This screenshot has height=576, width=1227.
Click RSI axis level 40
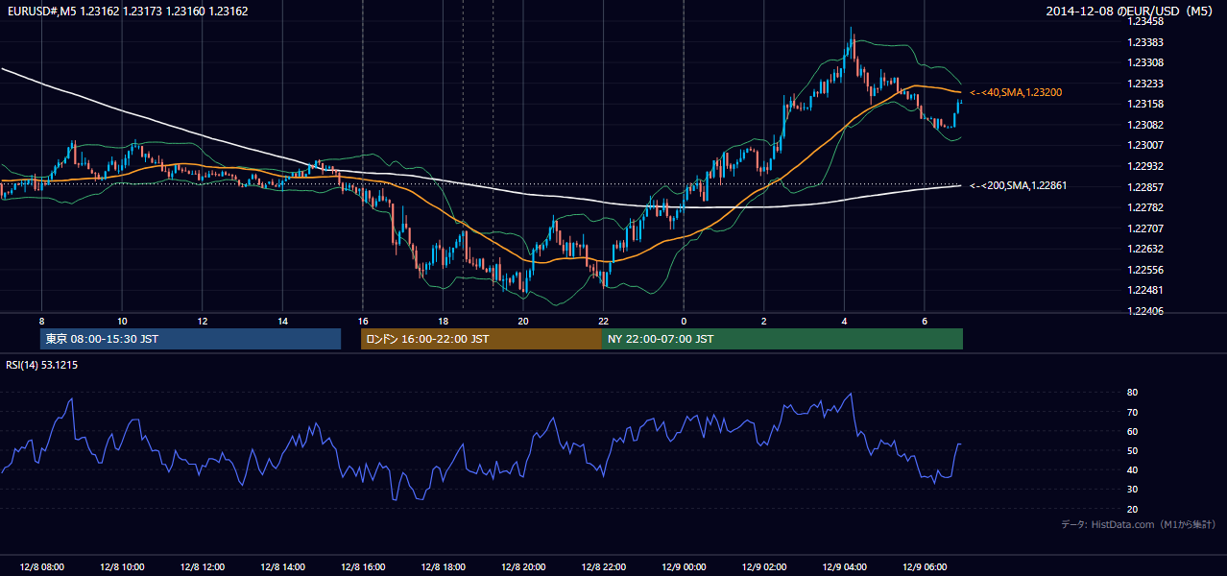pos(1133,469)
